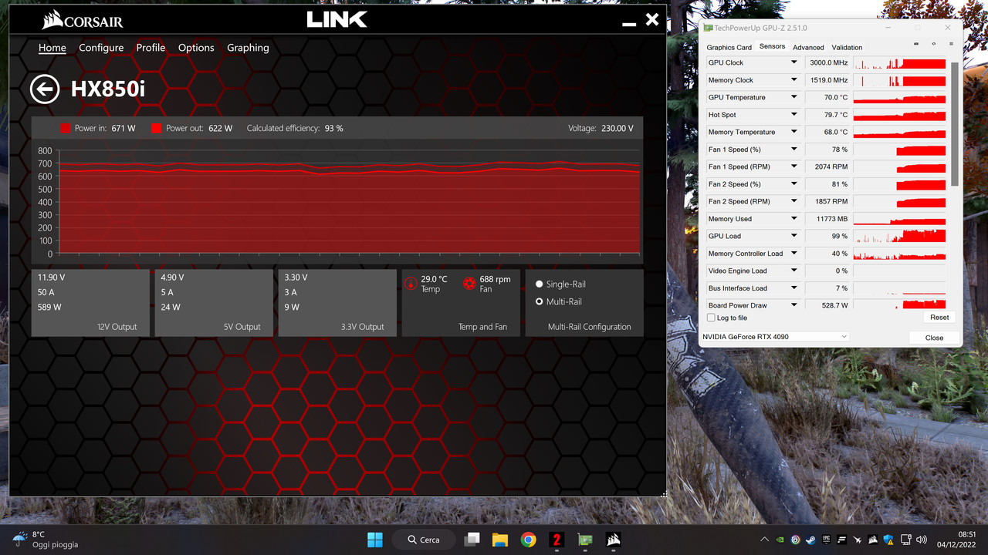
Task: Open the Hot Spot sensor dropdown
Action: [793, 115]
